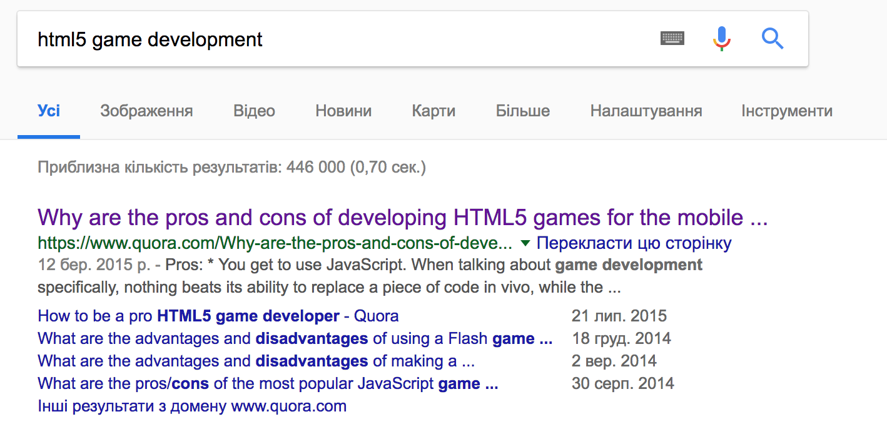Expand the Більше menu
The width and height of the screenshot is (887, 444).
click(523, 111)
